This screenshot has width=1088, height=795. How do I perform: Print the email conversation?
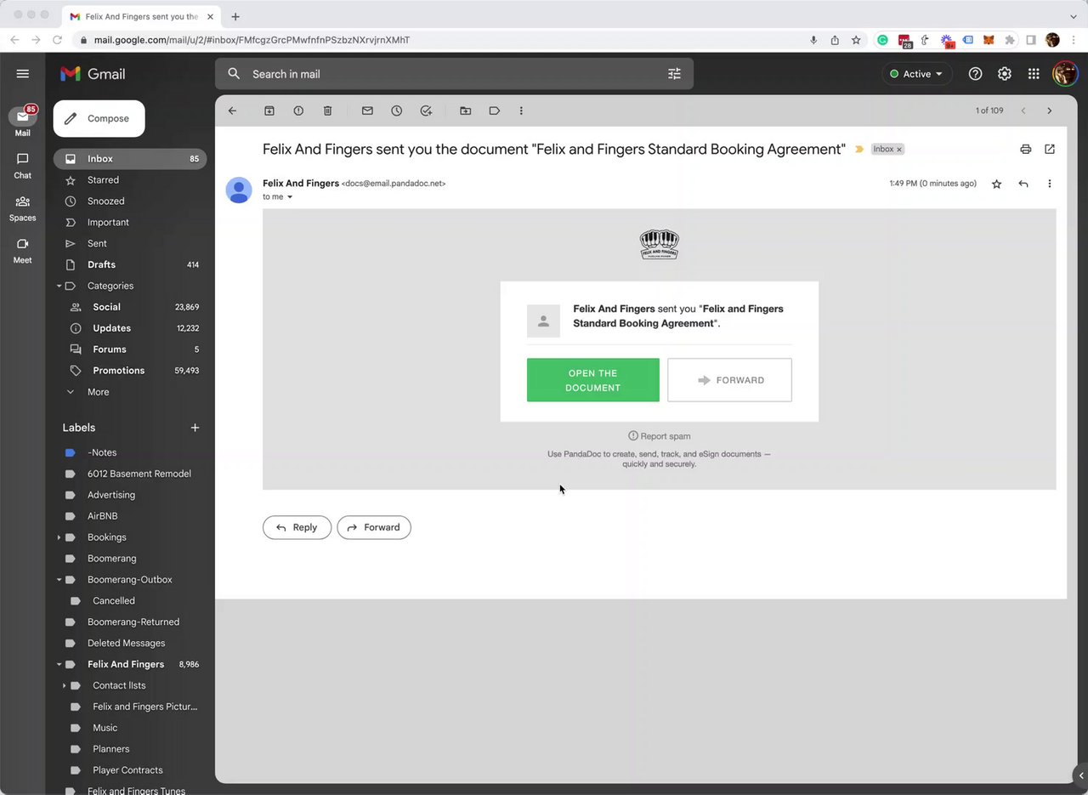(x=1026, y=149)
